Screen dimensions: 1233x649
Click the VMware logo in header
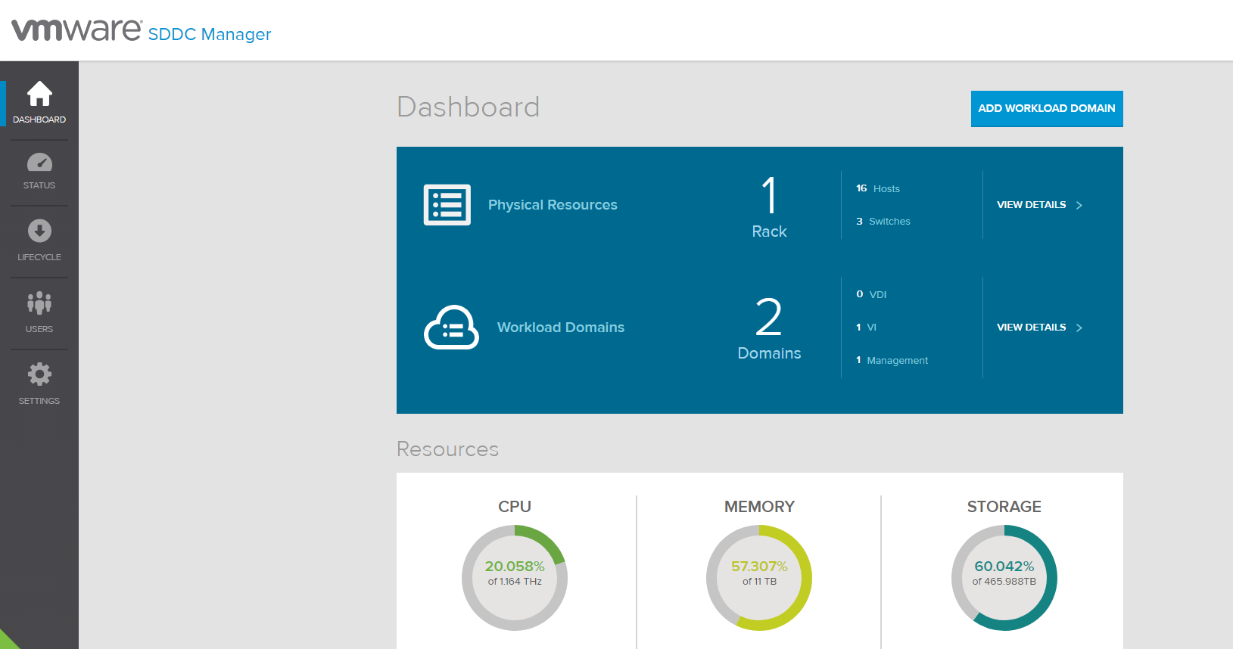pos(76,30)
